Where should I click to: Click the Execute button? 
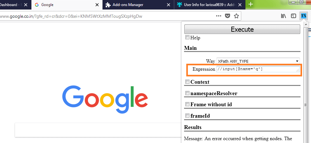coord(242,29)
